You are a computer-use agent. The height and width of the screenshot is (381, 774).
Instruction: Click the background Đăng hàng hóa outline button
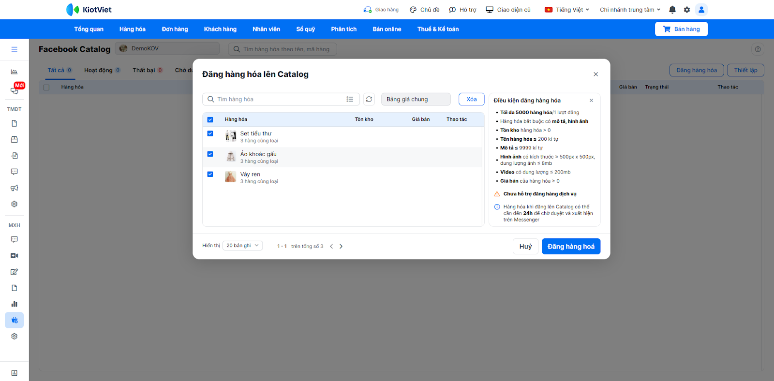pos(697,70)
